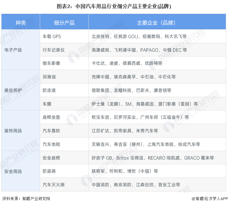The width and height of the screenshot is (228, 205).
Task: Select the 汽车灭火器 product cell
Action: click(54, 185)
